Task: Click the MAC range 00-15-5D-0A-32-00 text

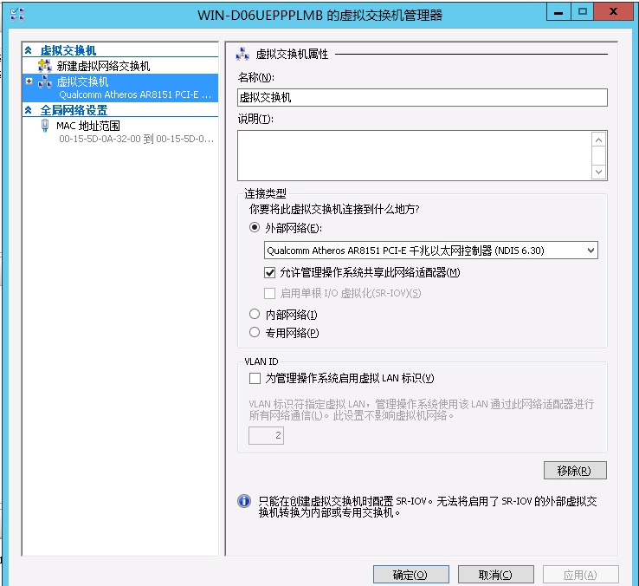Action: tap(136, 139)
